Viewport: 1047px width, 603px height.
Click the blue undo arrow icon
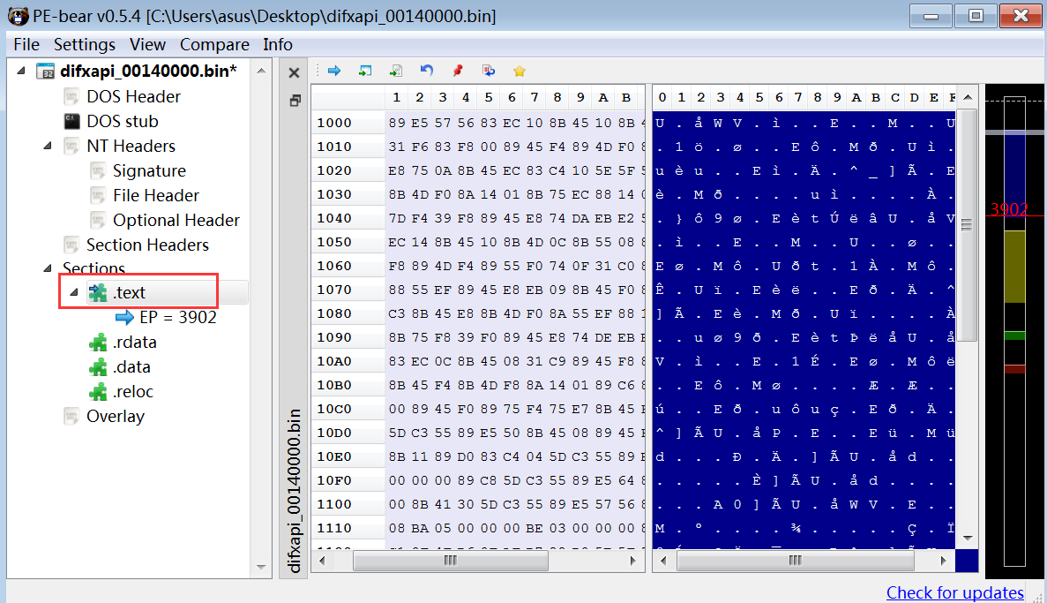click(x=427, y=71)
